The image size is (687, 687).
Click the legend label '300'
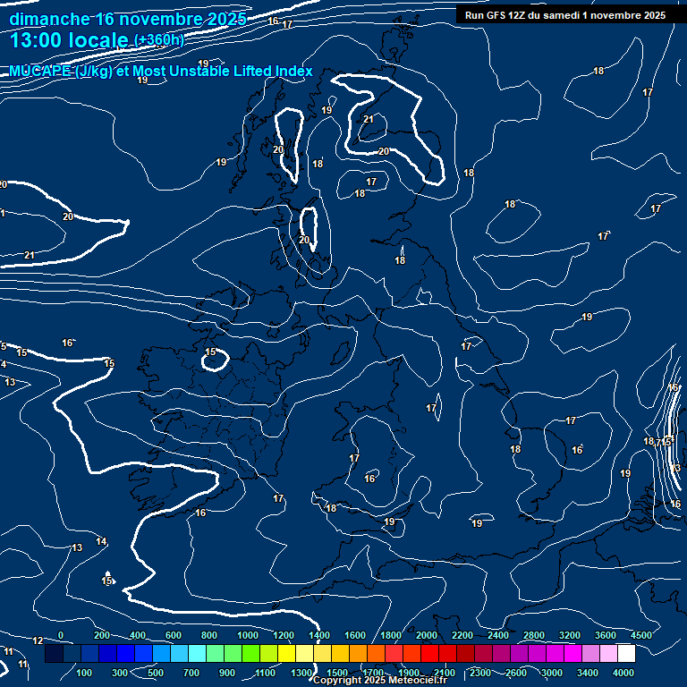(120, 673)
